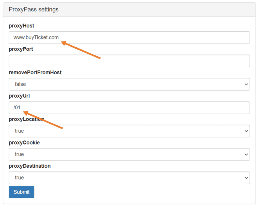Click the ProxyPass settings panel heading
259x206 pixels.
34,10
